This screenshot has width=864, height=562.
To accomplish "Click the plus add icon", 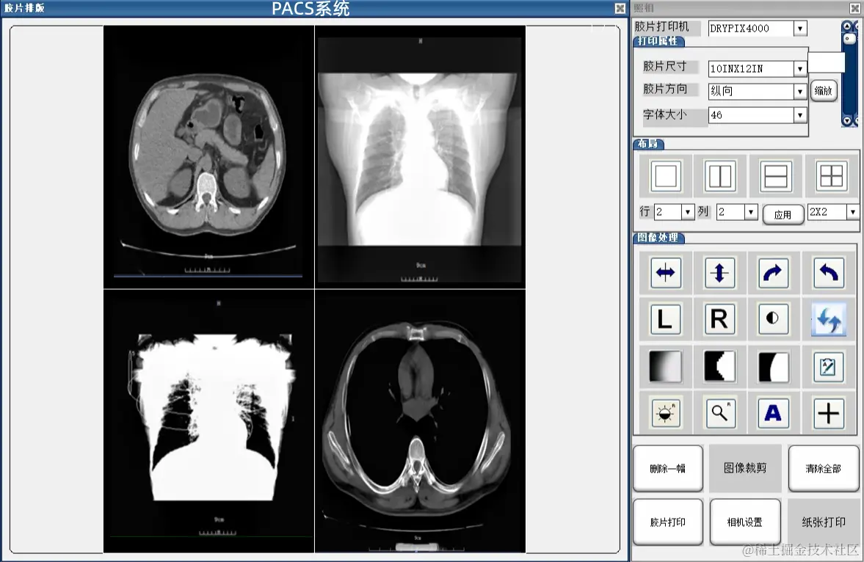I will (828, 413).
